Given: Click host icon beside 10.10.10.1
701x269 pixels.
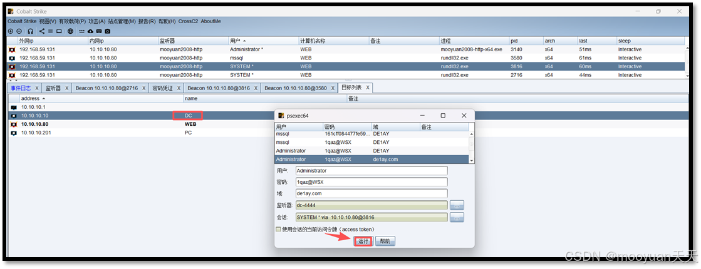Looking at the screenshot, I should (x=14, y=107).
